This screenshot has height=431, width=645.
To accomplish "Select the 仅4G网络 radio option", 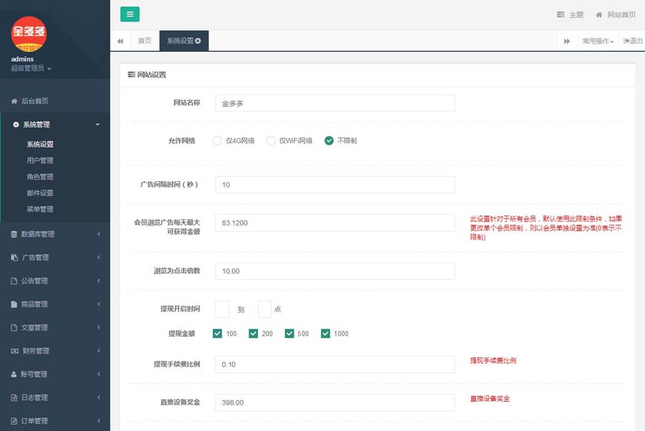I will tap(218, 141).
